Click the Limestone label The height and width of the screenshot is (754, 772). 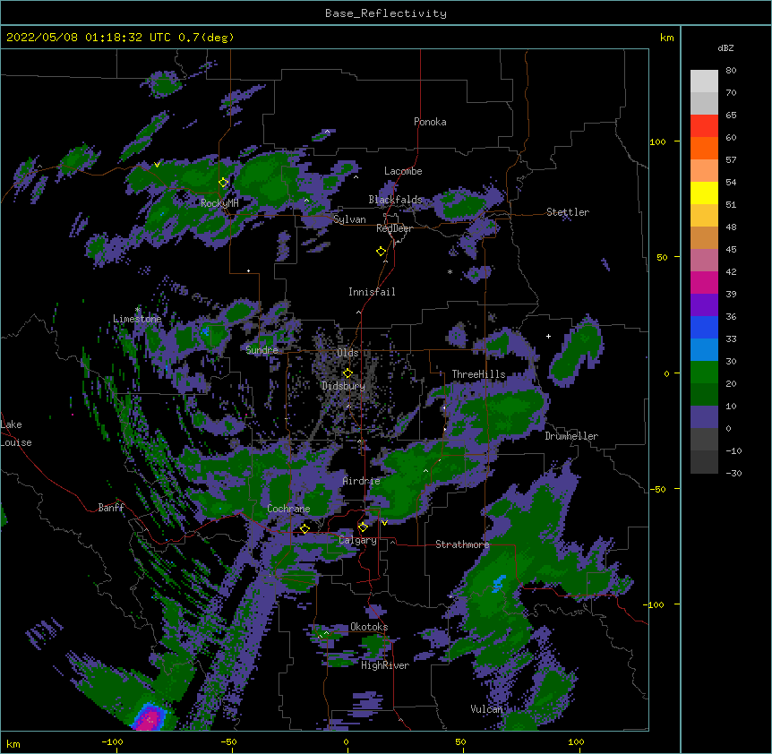pos(137,319)
